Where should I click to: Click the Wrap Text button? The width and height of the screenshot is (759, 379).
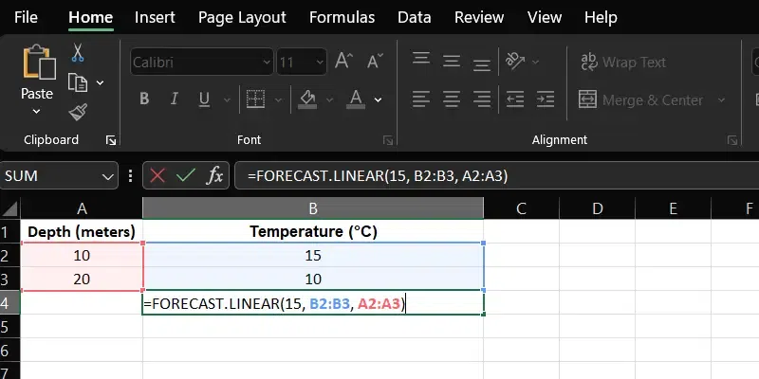point(622,63)
